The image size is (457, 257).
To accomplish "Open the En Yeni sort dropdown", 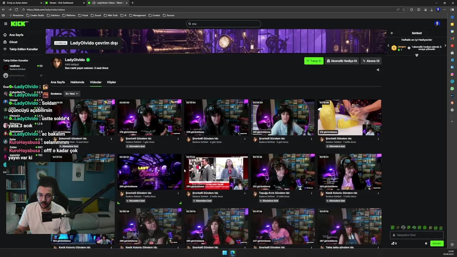I will point(72,94).
